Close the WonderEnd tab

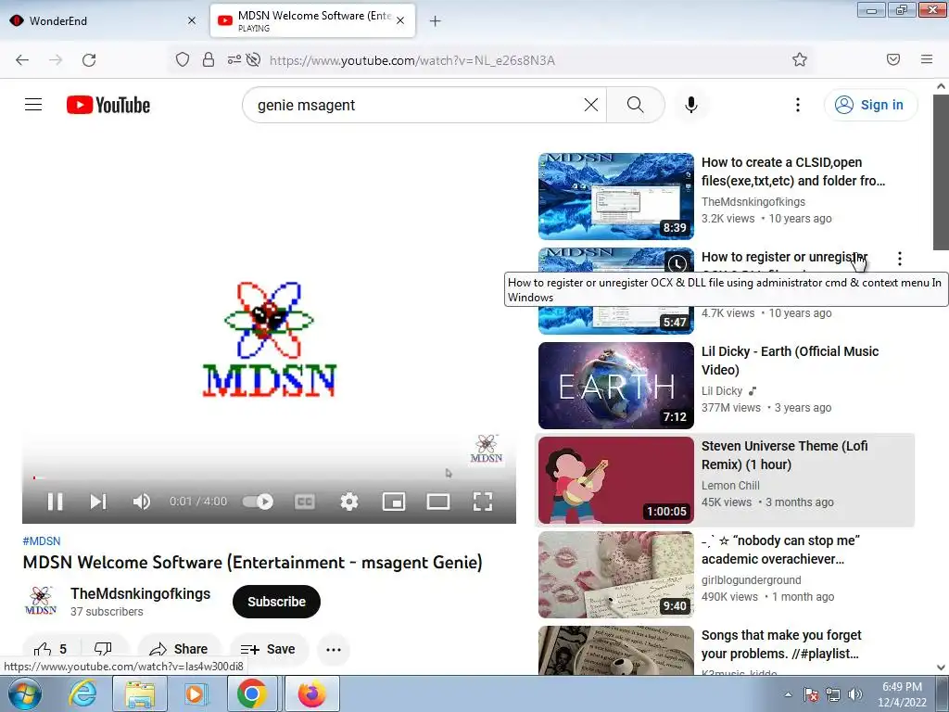click(x=192, y=20)
